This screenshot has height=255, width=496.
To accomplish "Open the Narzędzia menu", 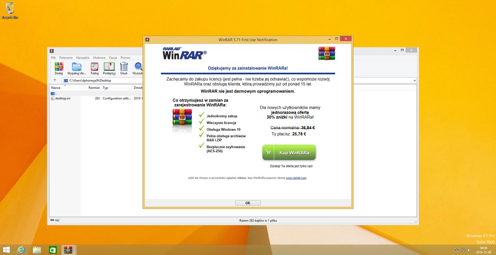I will tap(83, 58).
